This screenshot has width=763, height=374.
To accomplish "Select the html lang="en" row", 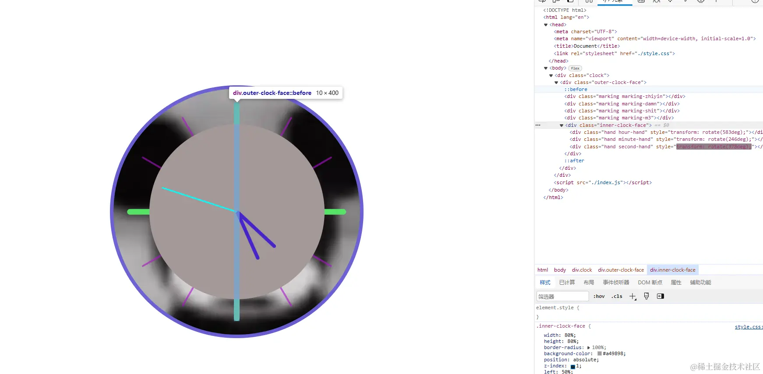I will (x=566, y=17).
